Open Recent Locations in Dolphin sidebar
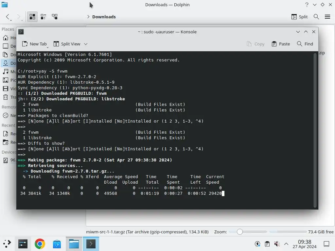The image size is (335, 251). (x=9, y=142)
